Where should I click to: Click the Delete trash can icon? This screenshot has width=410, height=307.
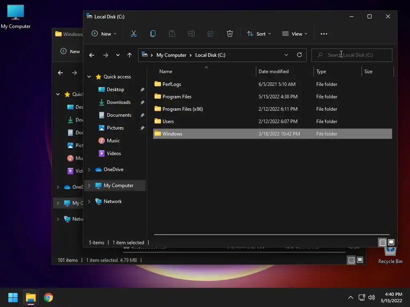pos(229,34)
